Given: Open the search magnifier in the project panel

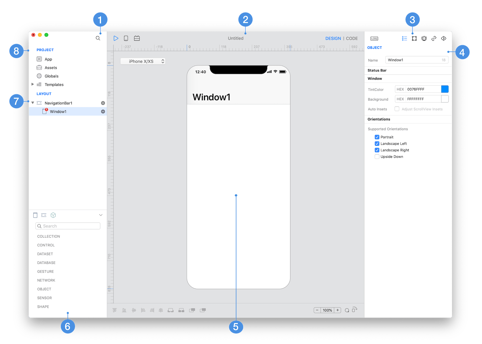Looking at the screenshot, I should click(98, 38).
